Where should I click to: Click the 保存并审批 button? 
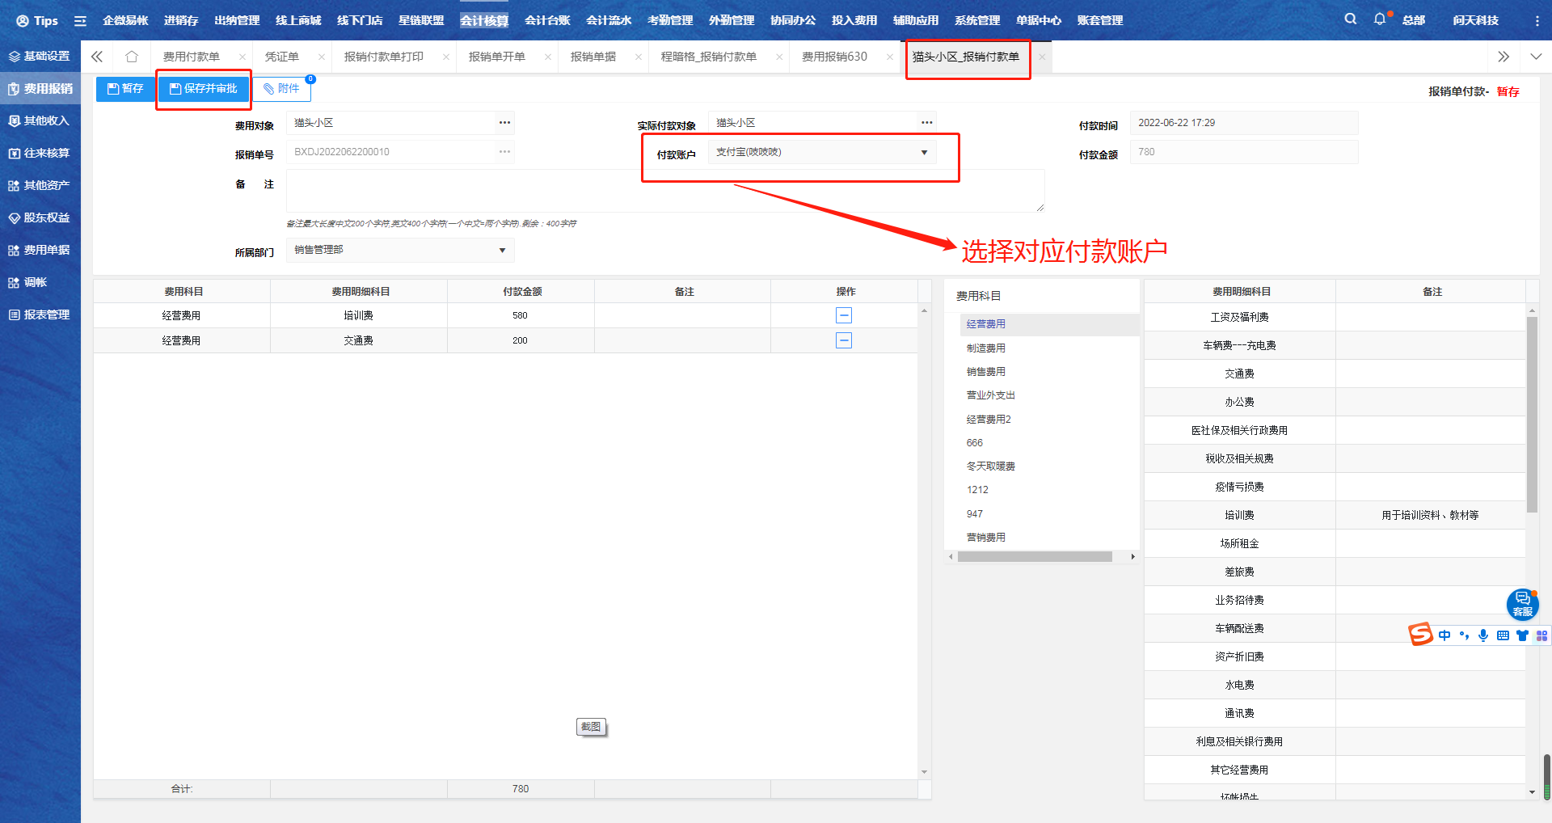pyautogui.click(x=203, y=89)
